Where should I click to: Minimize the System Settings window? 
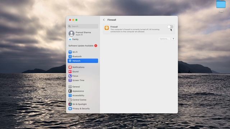(x=73, y=20)
